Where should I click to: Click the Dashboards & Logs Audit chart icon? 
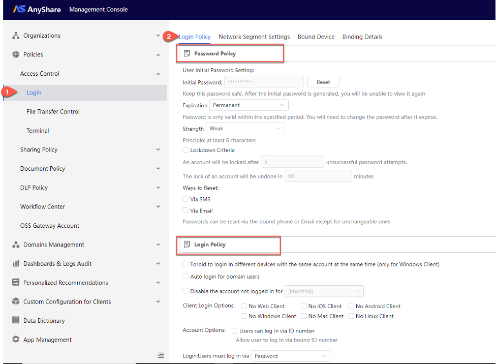[16, 264]
